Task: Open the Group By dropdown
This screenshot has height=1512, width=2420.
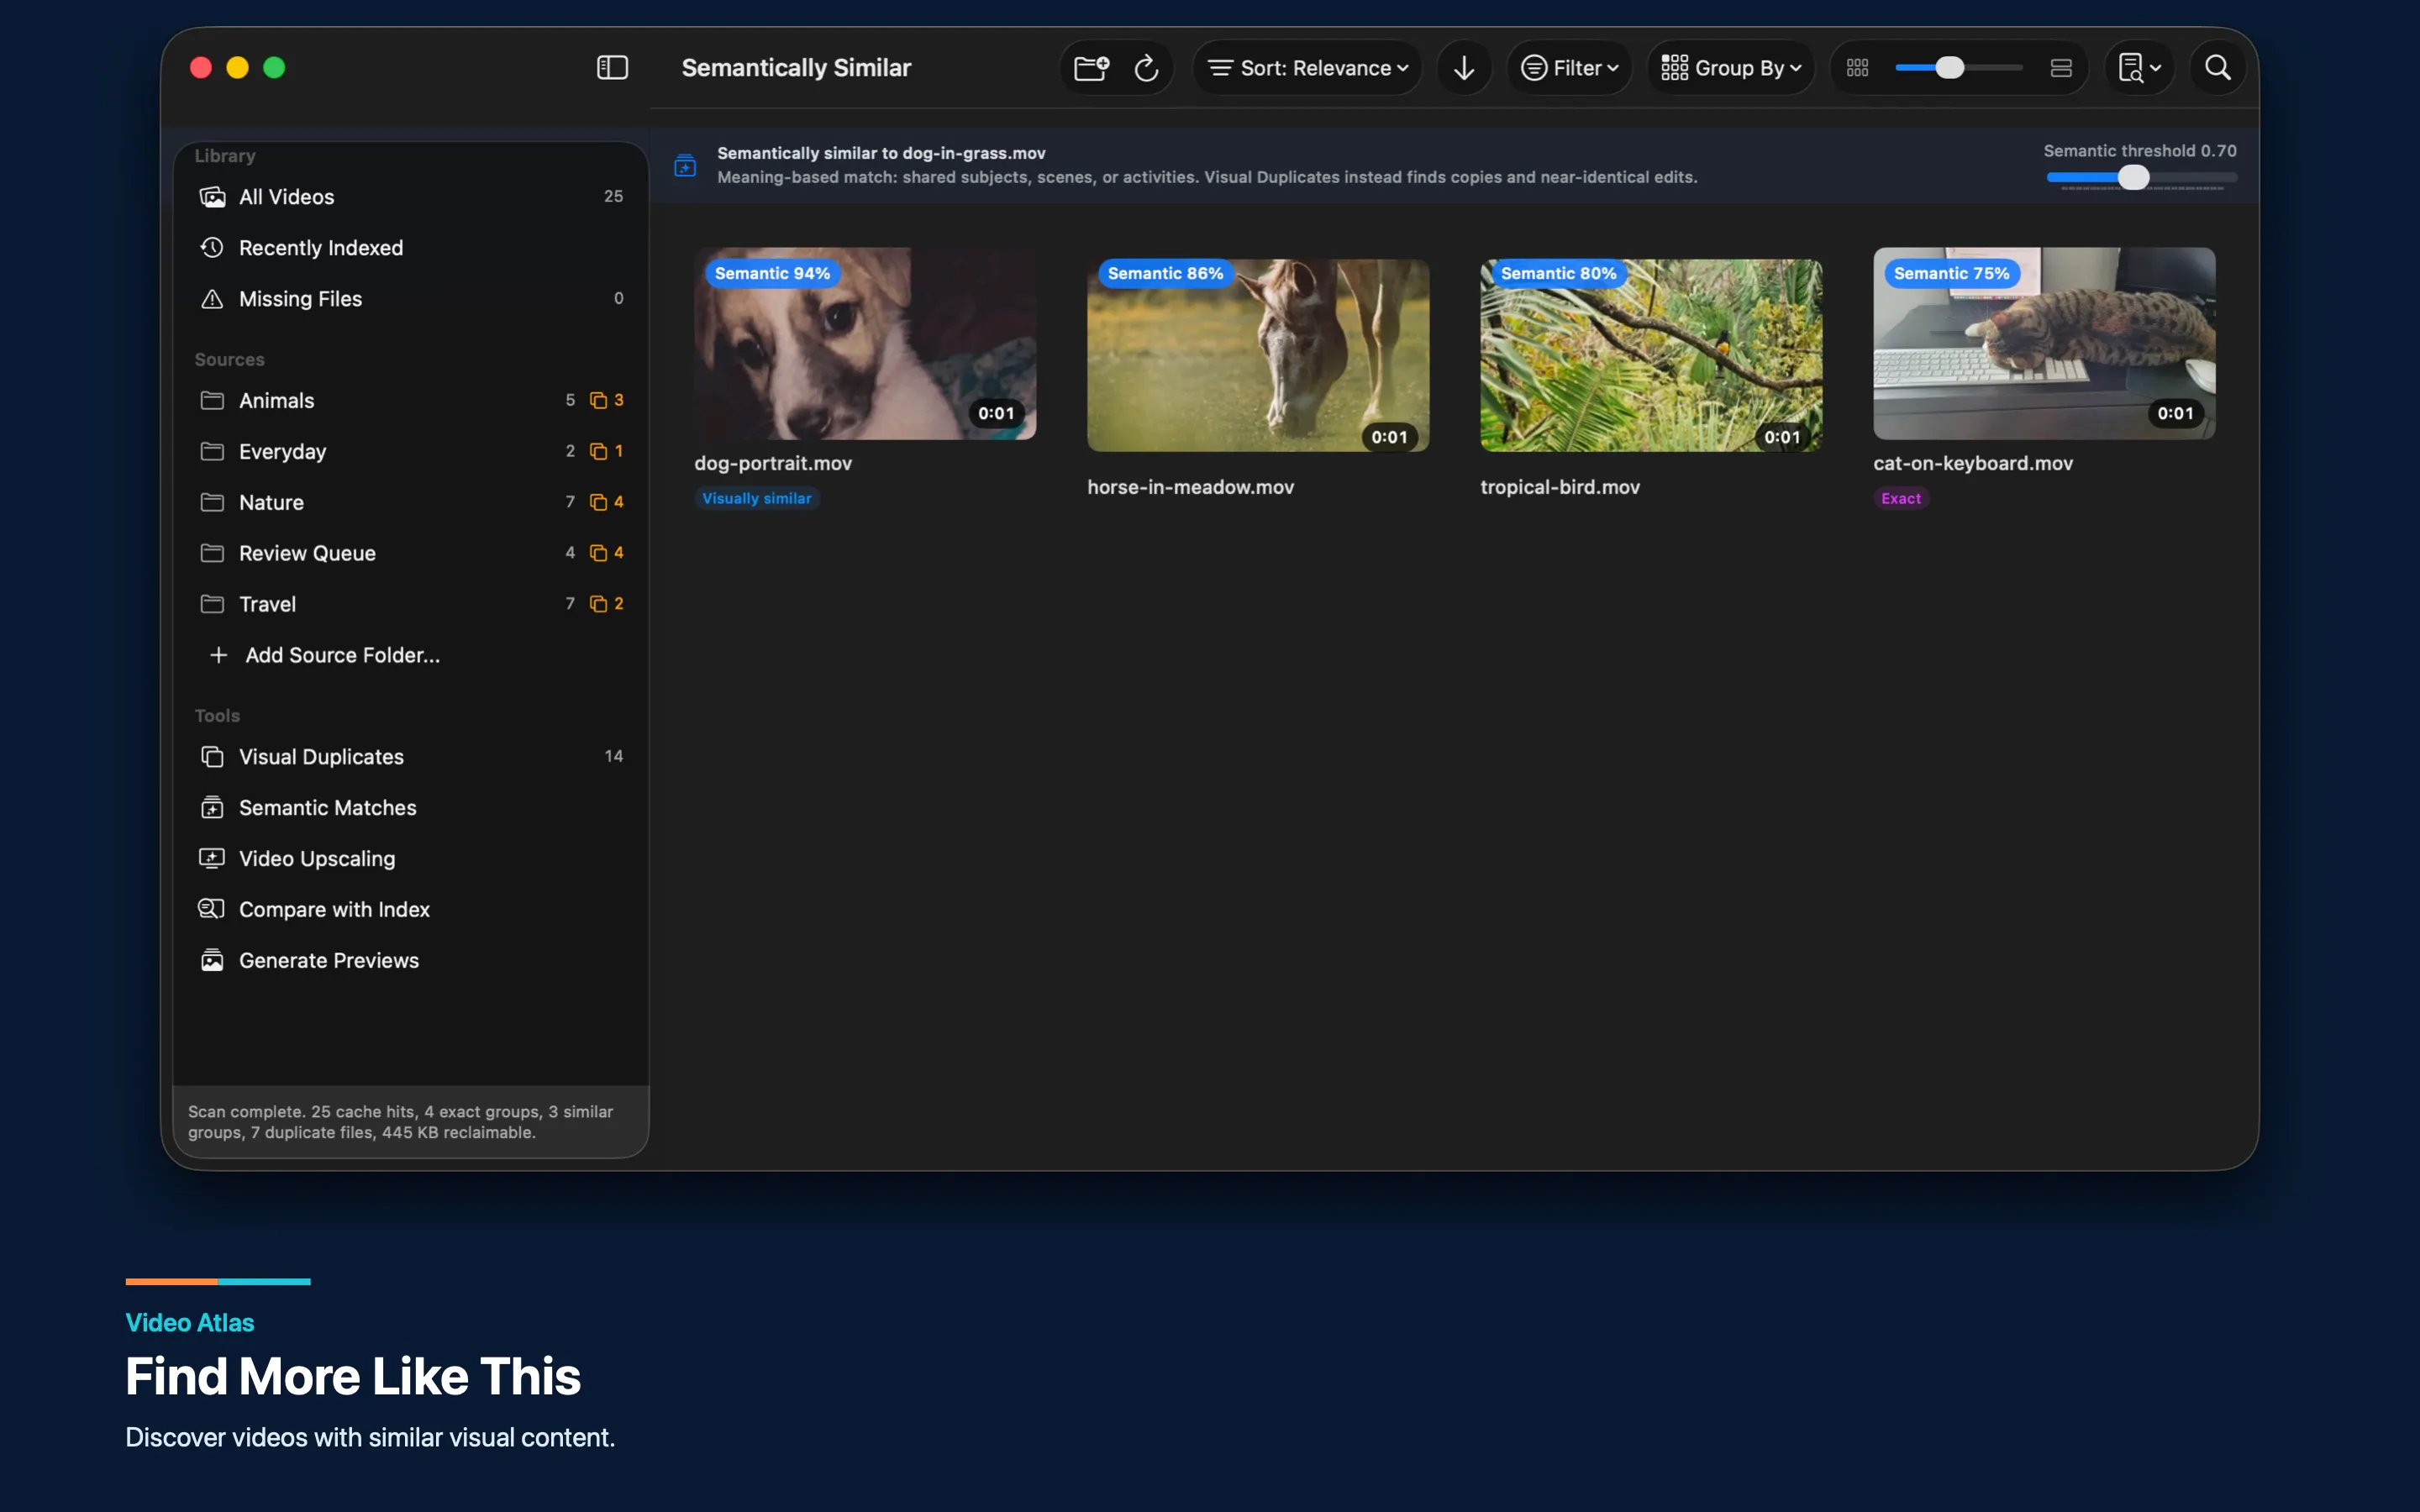Action: tap(1731, 68)
